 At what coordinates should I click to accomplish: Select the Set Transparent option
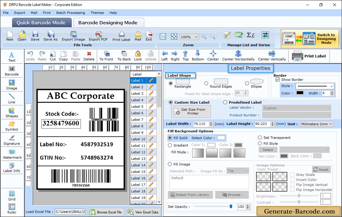coord(260,138)
